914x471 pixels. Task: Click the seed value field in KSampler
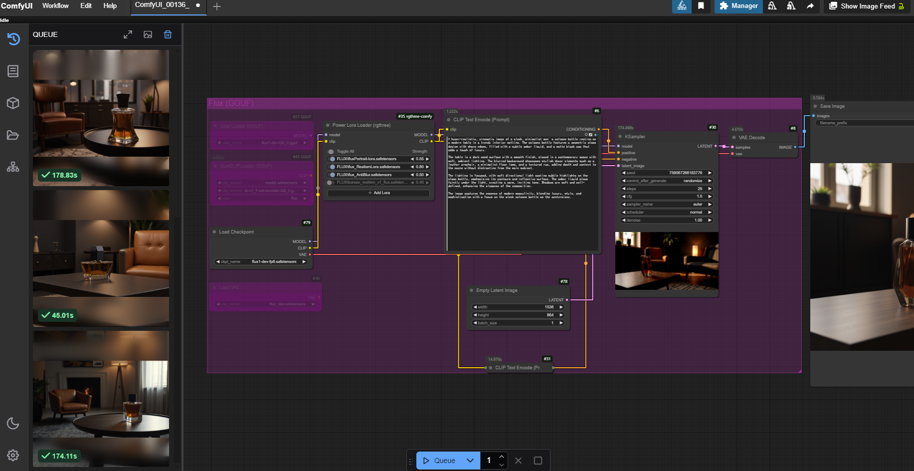pos(667,173)
